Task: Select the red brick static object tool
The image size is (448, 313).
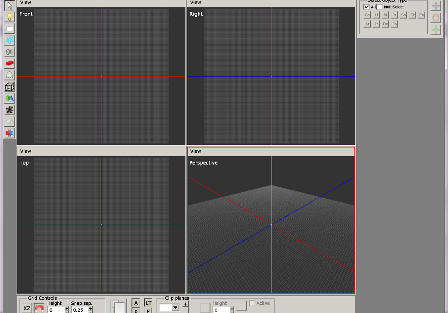Action: (x=9, y=63)
